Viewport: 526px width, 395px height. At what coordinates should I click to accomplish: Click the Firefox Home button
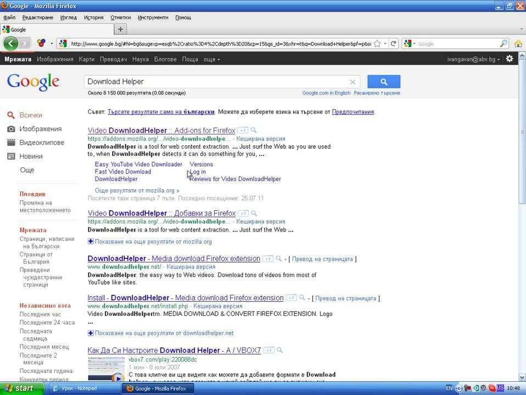click(518, 43)
